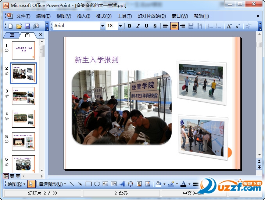The height and width of the screenshot is (200, 265).
Task: Toggle numbered list
Action: tap(210, 26)
